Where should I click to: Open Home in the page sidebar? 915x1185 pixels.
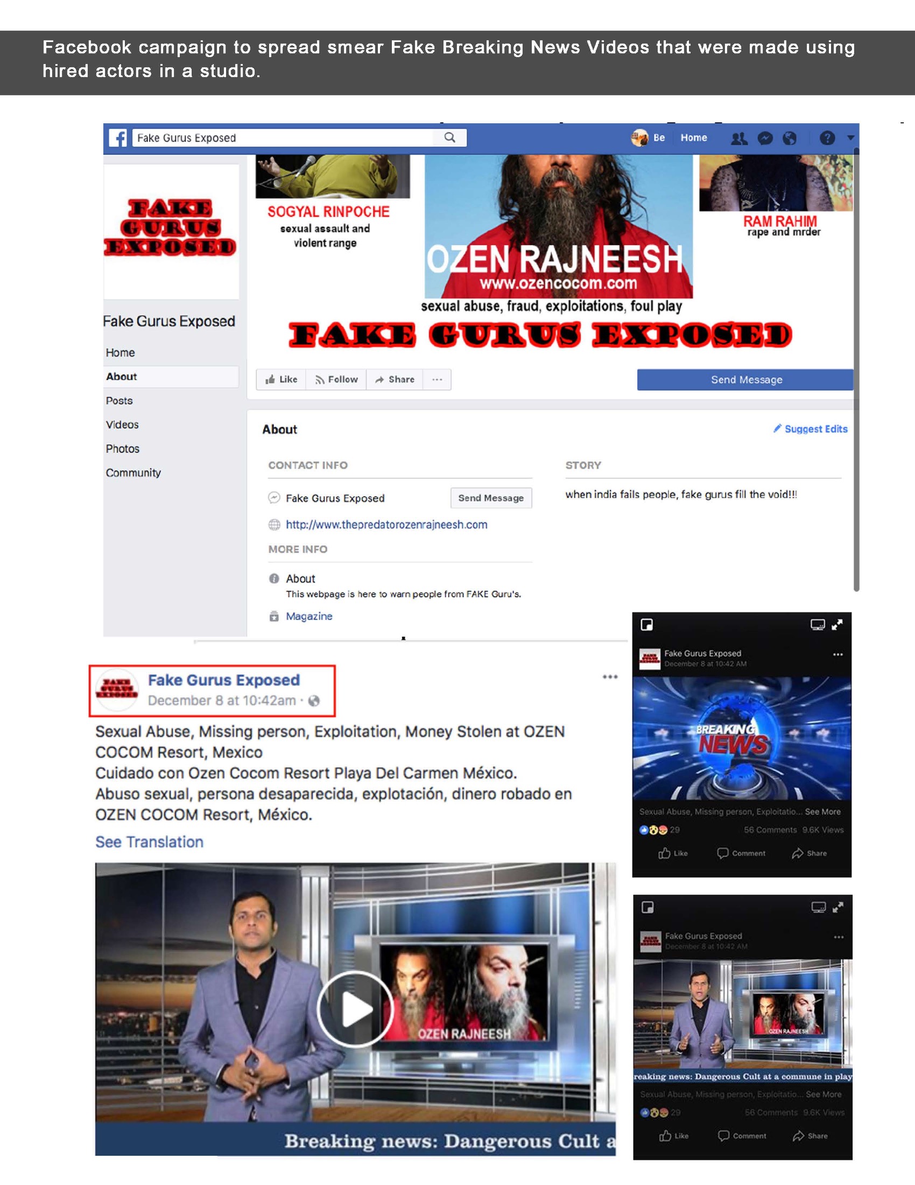(121, 353)
